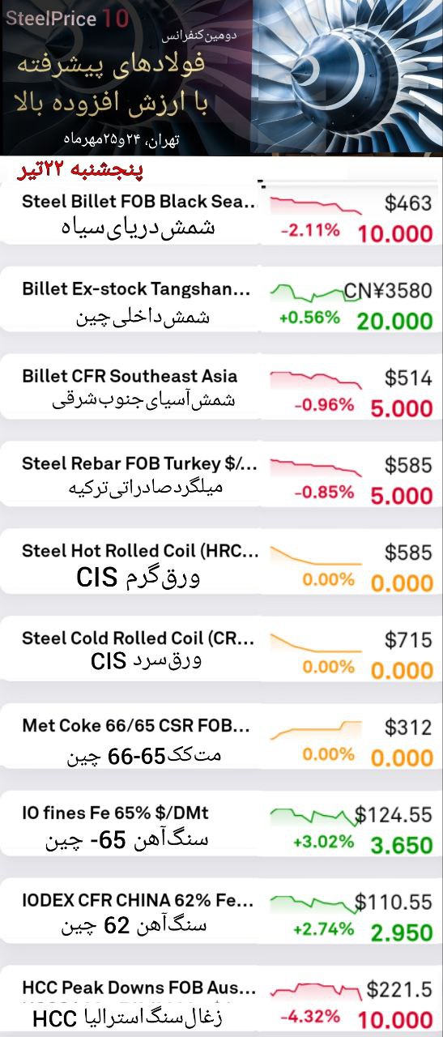
Task: Click the green IO fines 65% sparkline
Action: (315, 816)
